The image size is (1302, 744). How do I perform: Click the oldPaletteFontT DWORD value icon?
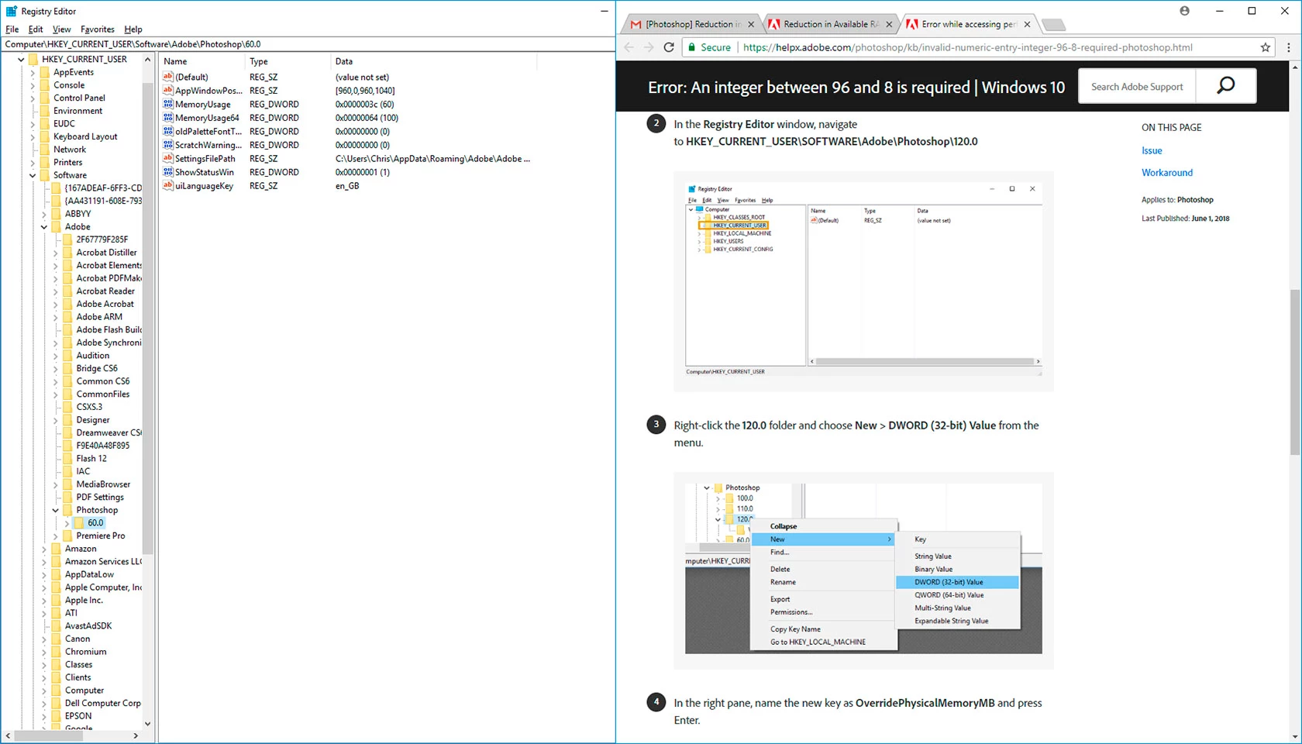[168, 131]
